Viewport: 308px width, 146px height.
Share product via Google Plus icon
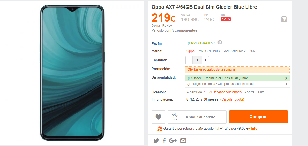click(173, 141)
